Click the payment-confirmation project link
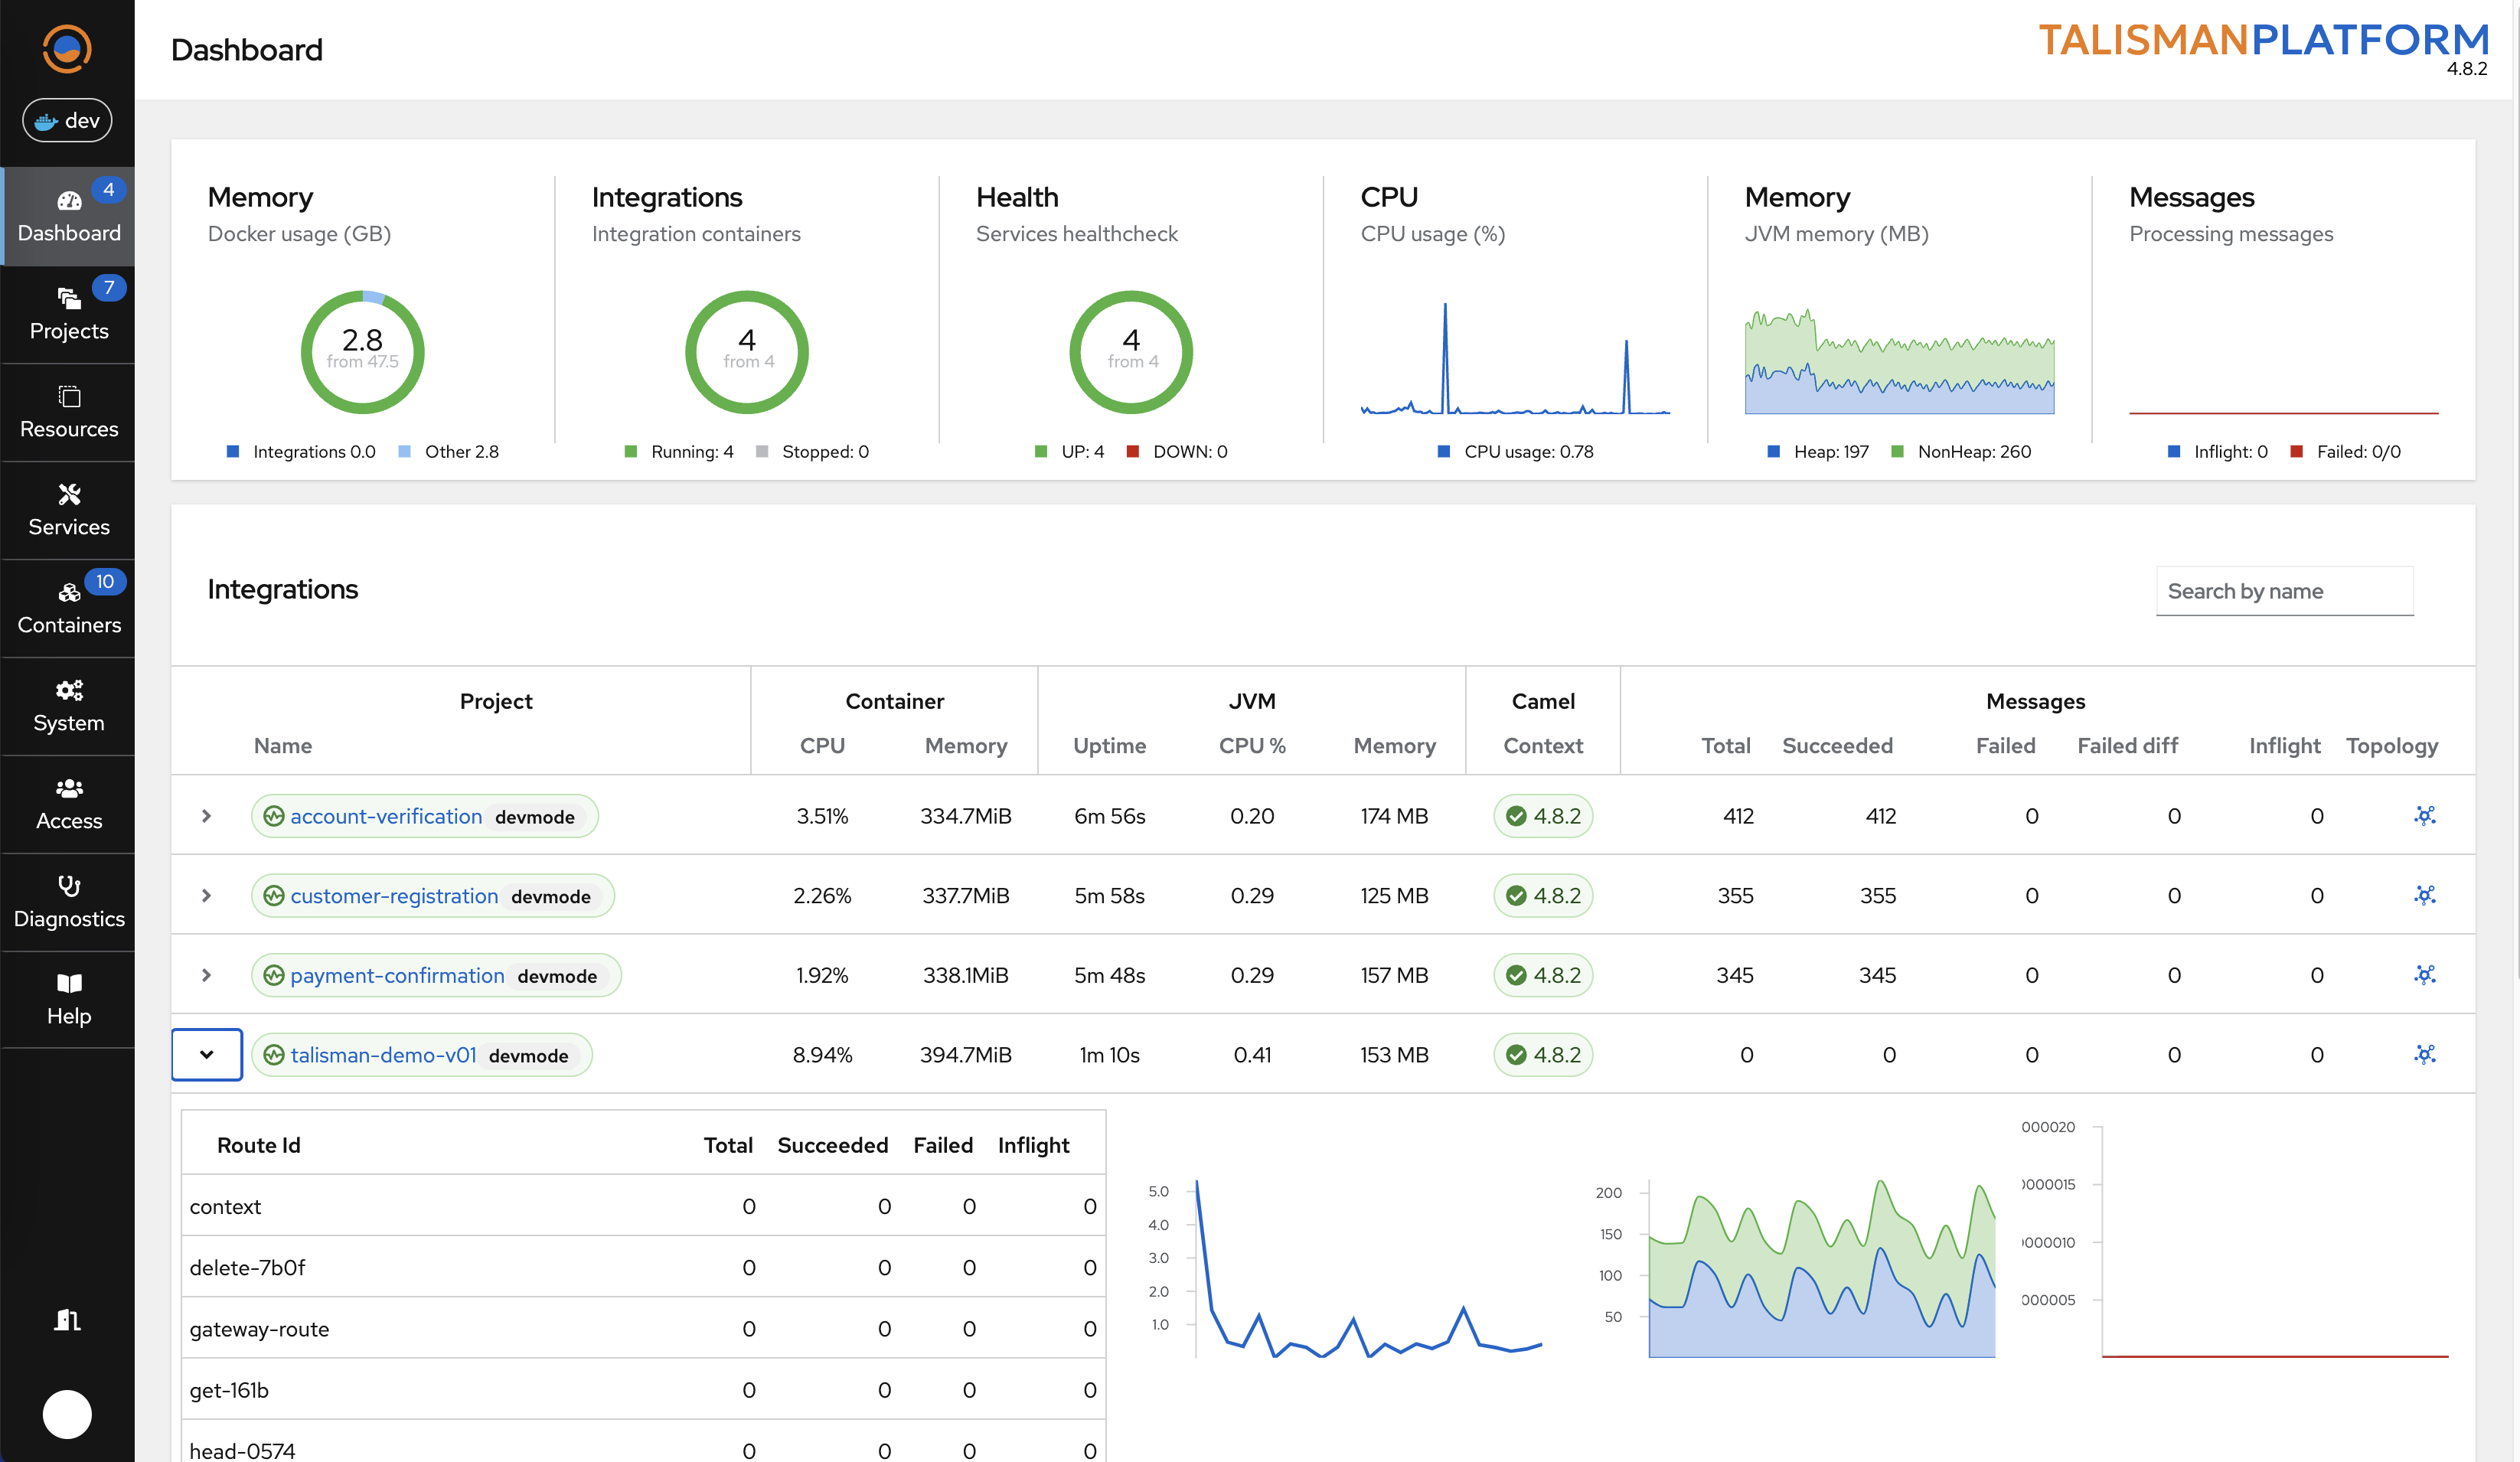Screen dimensions: 2520x1462 (x=397, y=975)
